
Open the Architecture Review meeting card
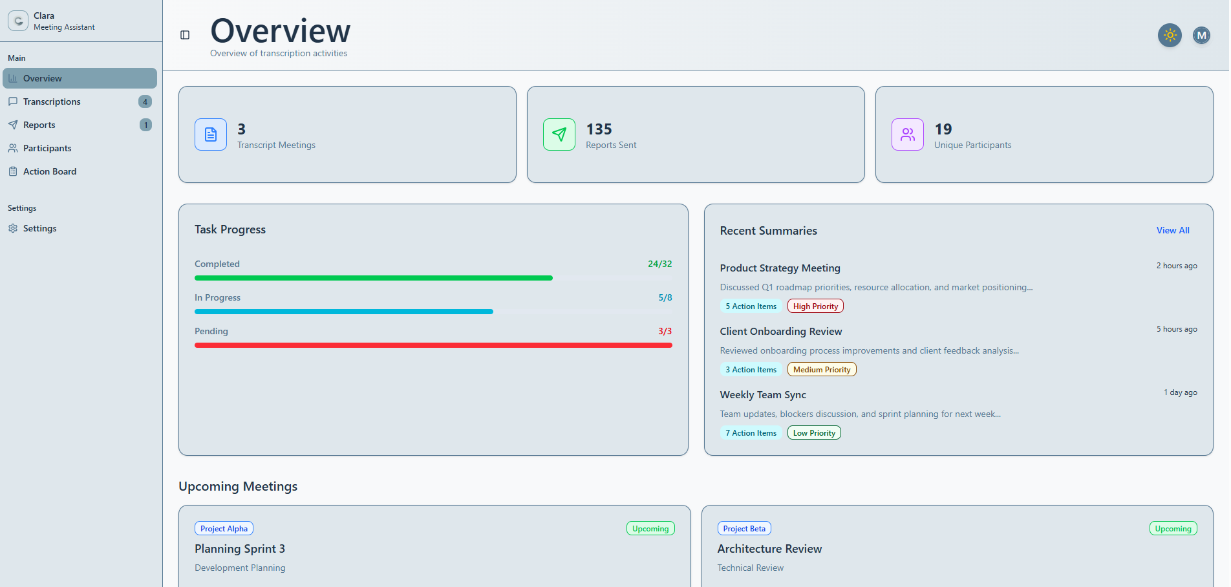(x=769, y=548)
